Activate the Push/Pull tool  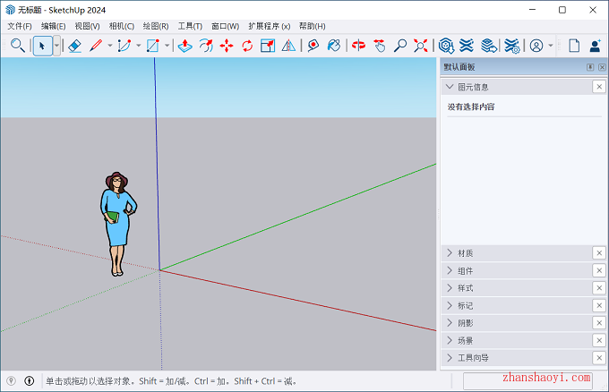184,46
